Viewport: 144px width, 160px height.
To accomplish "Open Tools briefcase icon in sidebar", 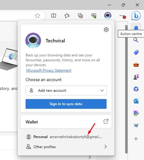I will 136,65.
